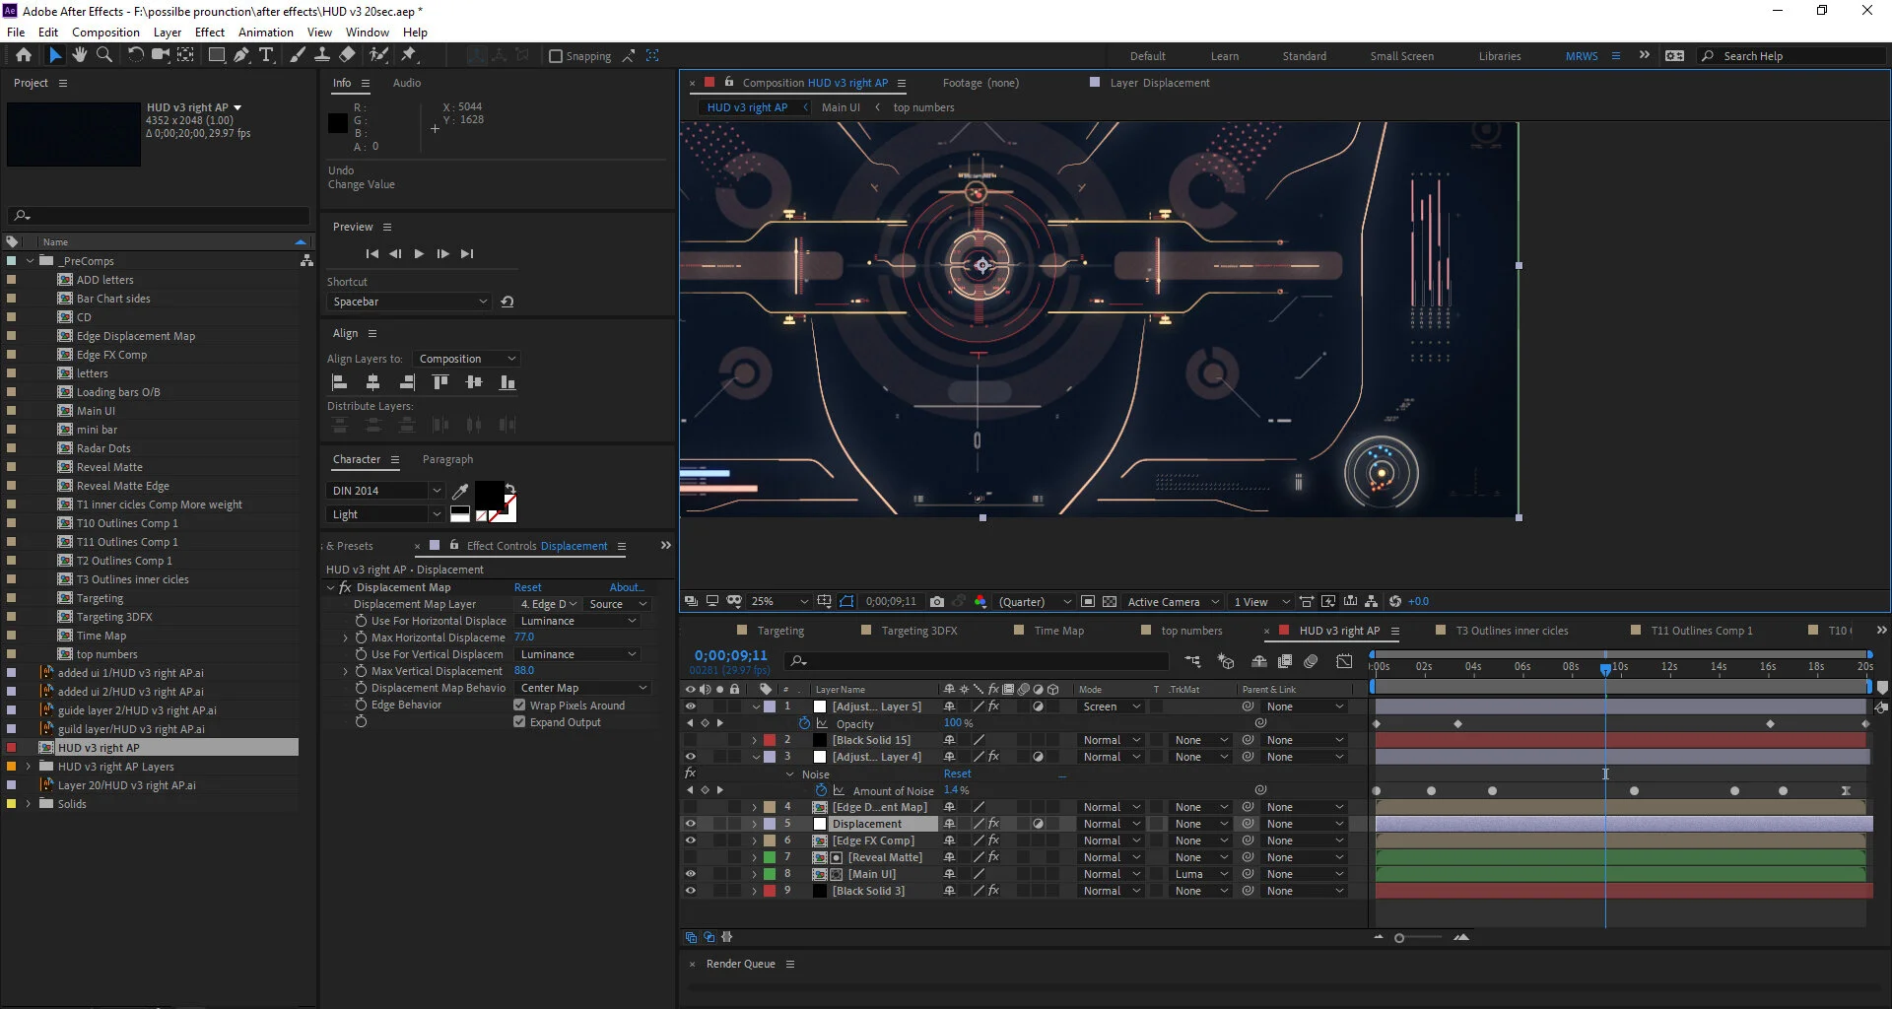Select the Rotation tool
The height and width of the screenshot is (1009, 1892).
pos(135,55)
